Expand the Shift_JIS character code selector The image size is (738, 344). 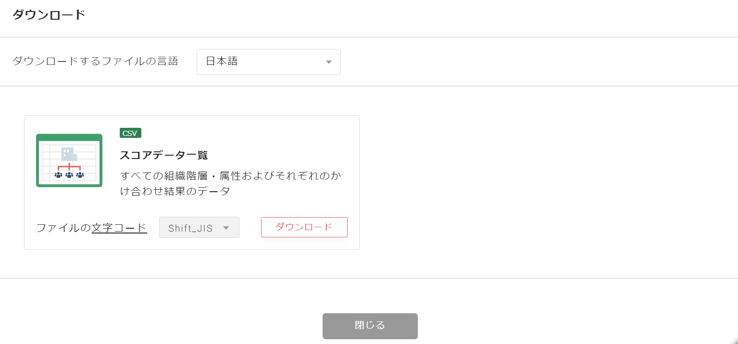pyautogui.click(x=199, y=228)
